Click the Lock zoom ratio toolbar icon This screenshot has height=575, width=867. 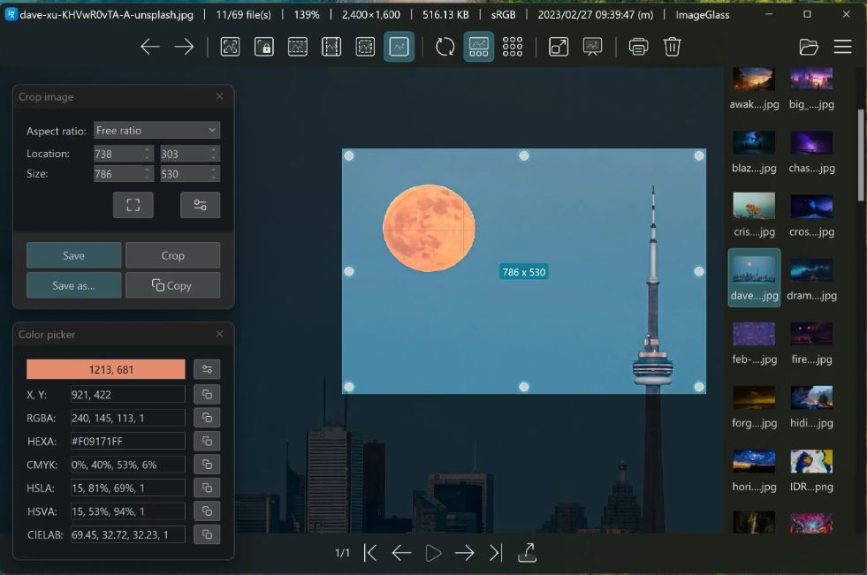(x=263, y=47)
